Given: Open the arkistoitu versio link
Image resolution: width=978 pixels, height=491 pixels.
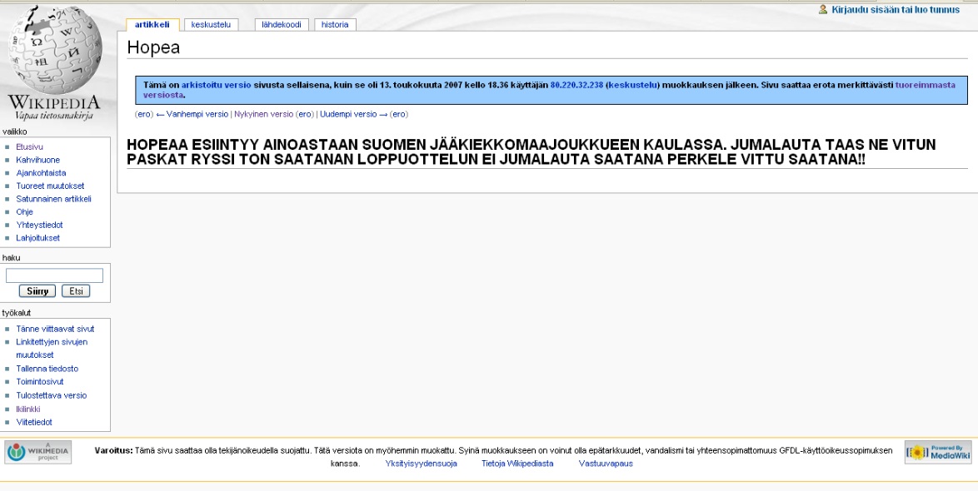Looking at the screenshot, I should (x=216, y=85).
